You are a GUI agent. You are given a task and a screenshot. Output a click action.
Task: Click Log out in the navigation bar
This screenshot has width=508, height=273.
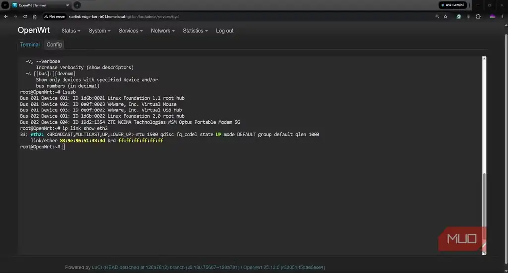click(225, 30)
